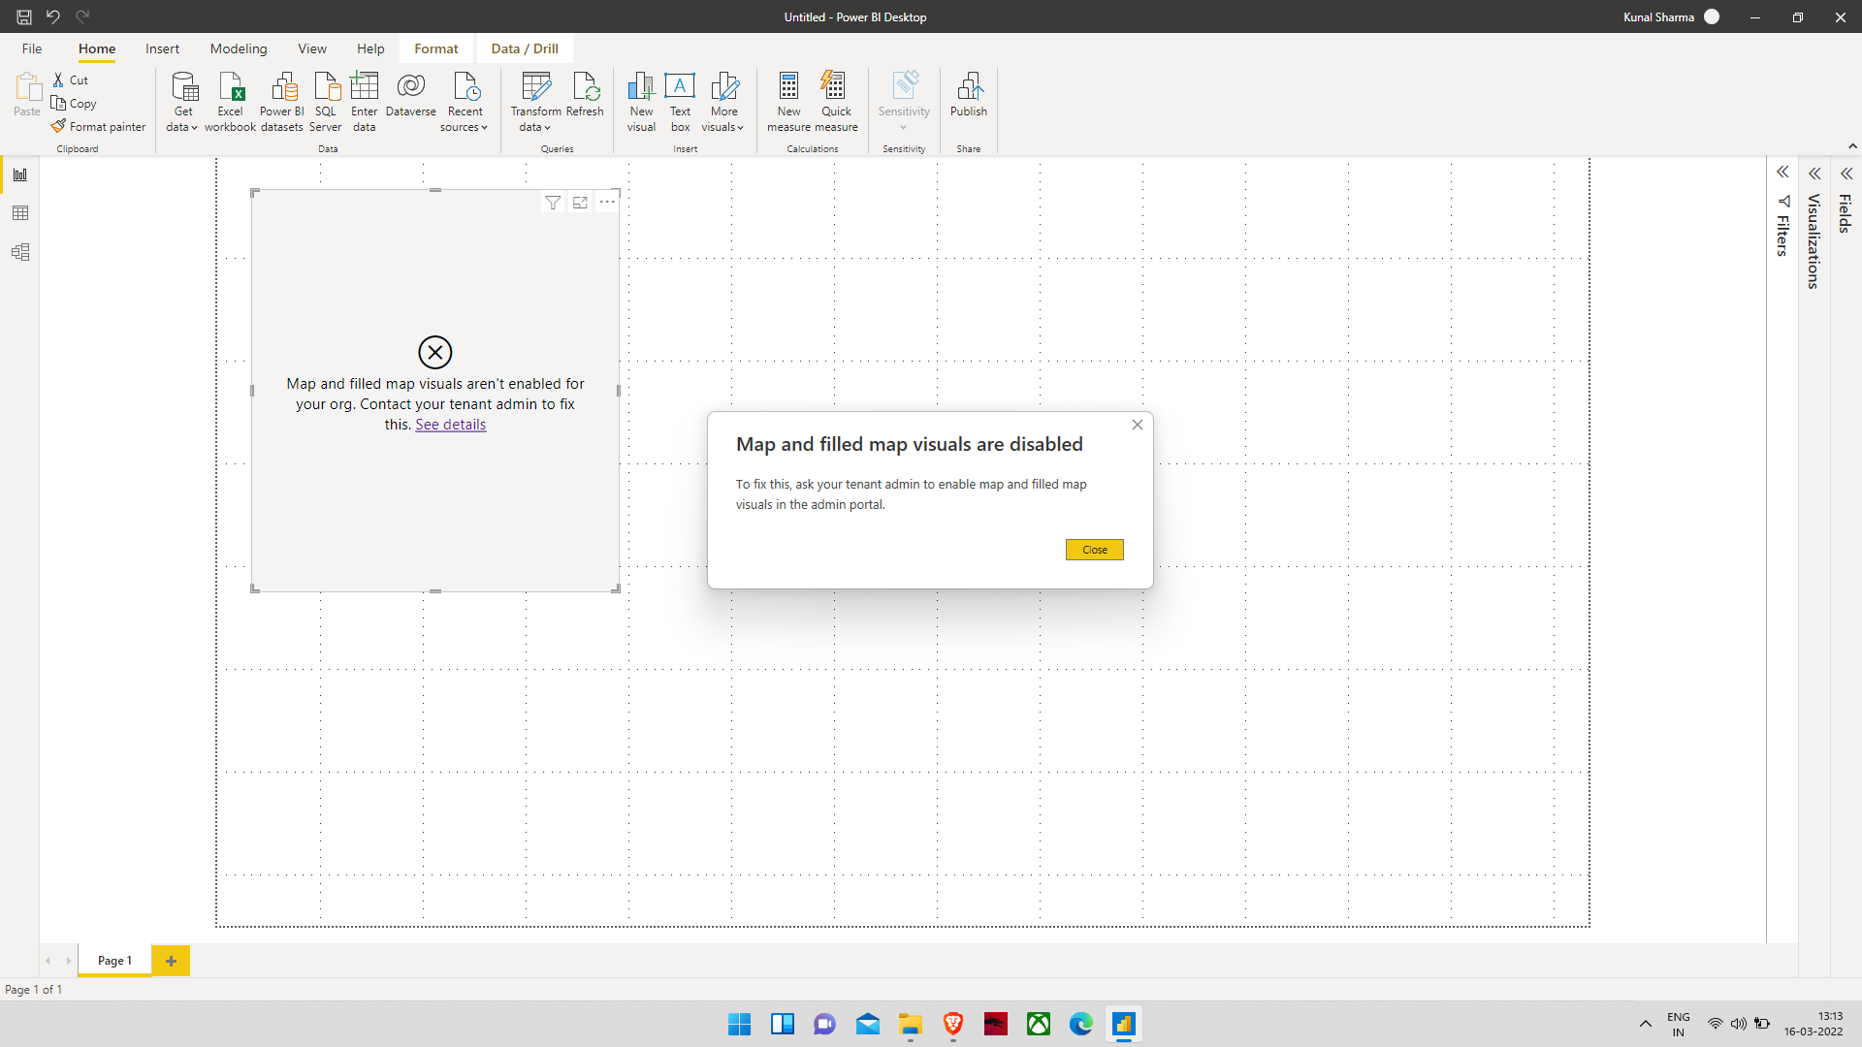The height and width of the screenshot is (1047, 1862).
Task: Select the Page 1 tab
Action: click(x=114, y=961)
